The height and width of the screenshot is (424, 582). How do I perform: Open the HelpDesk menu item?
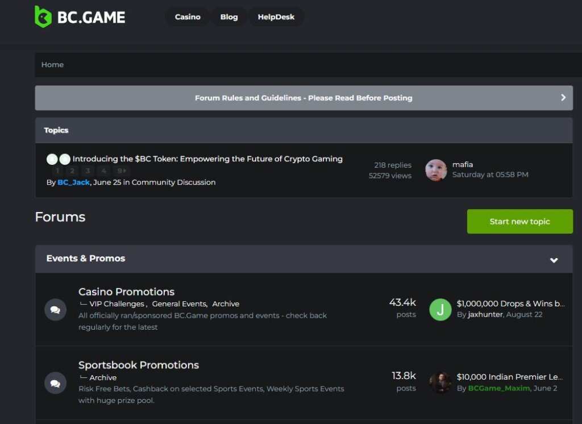pyautogui.click(x=276, y=17)
